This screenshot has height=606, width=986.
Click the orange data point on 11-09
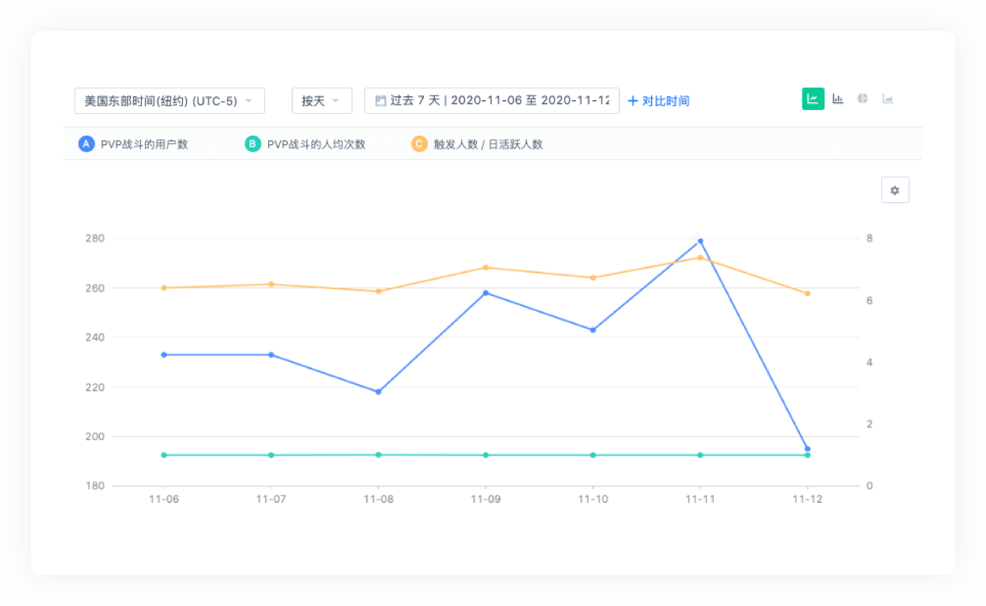coord(486,267)
